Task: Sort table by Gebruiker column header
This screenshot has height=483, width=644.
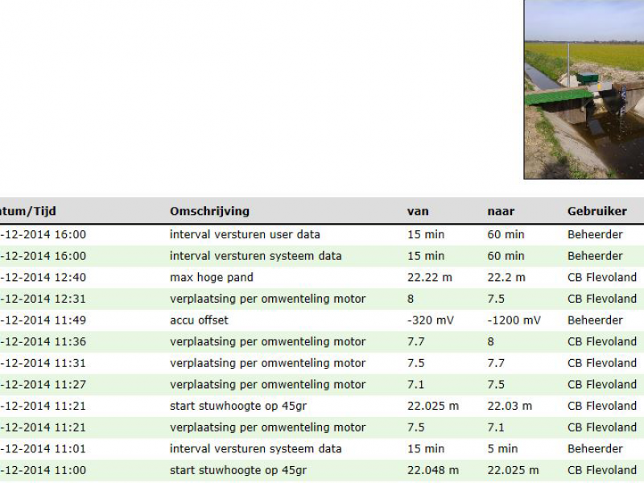Action: [597, 212]
